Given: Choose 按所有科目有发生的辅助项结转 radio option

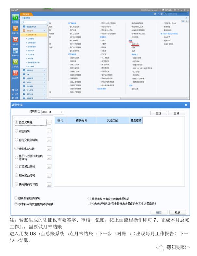Looking at the screenshot, I should click(89, 198).
